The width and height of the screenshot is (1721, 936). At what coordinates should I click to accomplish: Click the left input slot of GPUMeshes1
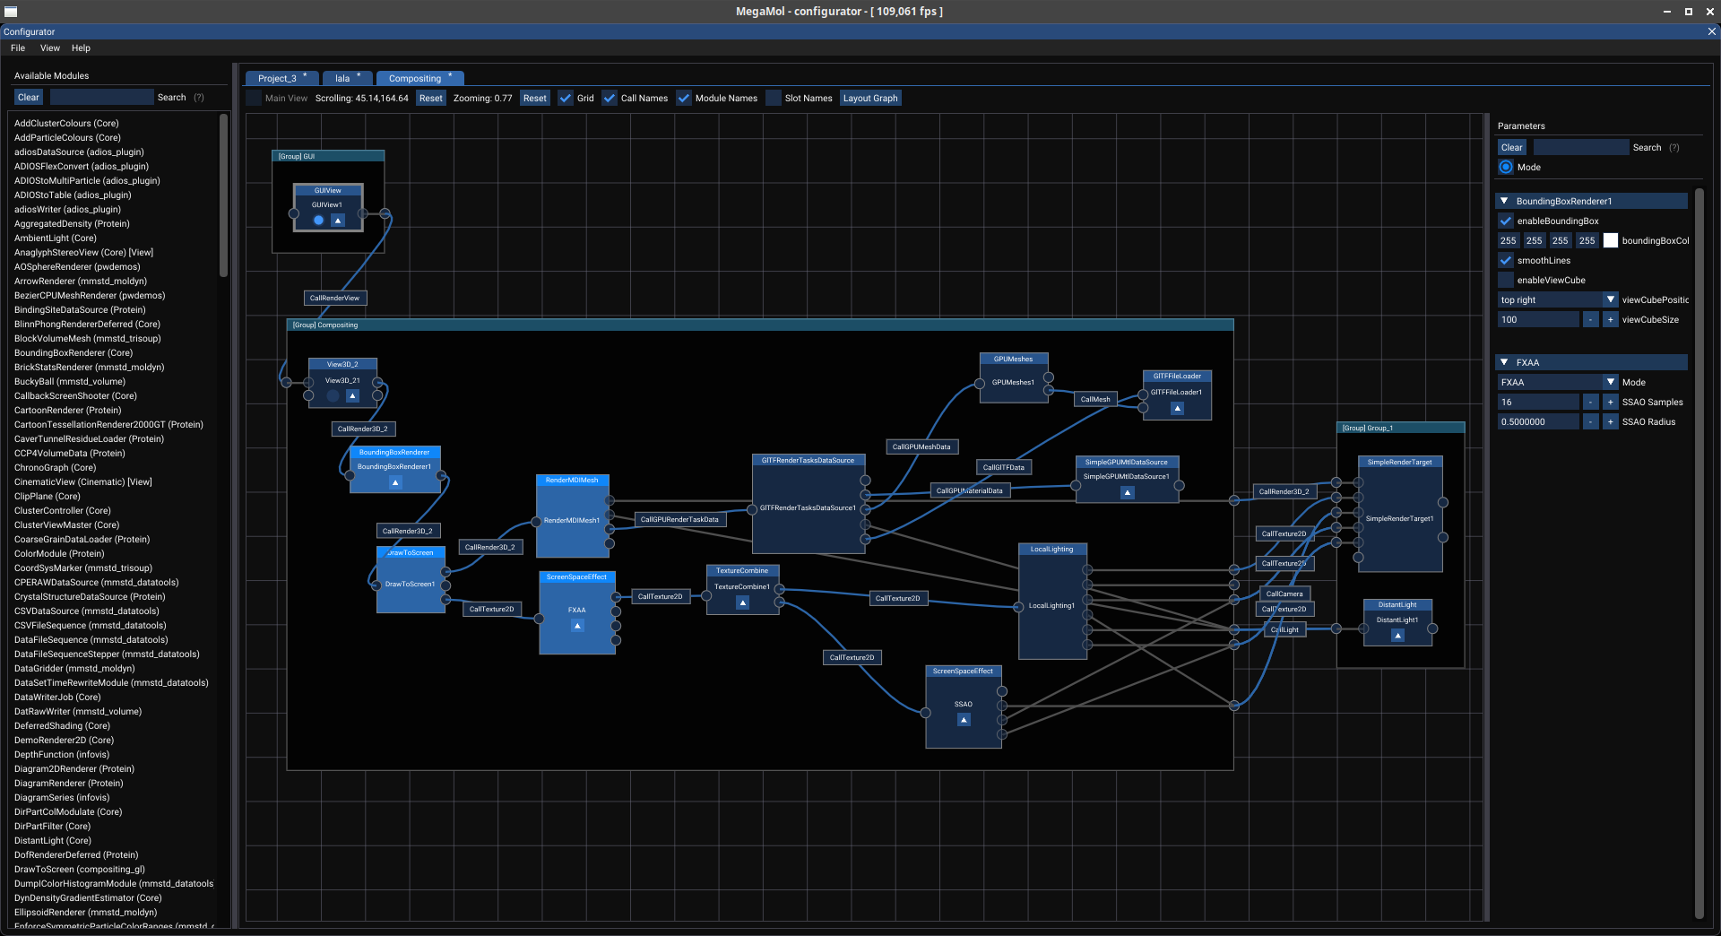tap(980, 384)
